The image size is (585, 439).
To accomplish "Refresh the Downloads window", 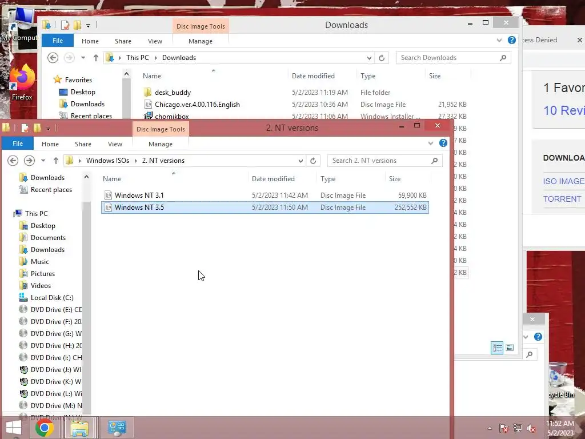I will (382, 58).
